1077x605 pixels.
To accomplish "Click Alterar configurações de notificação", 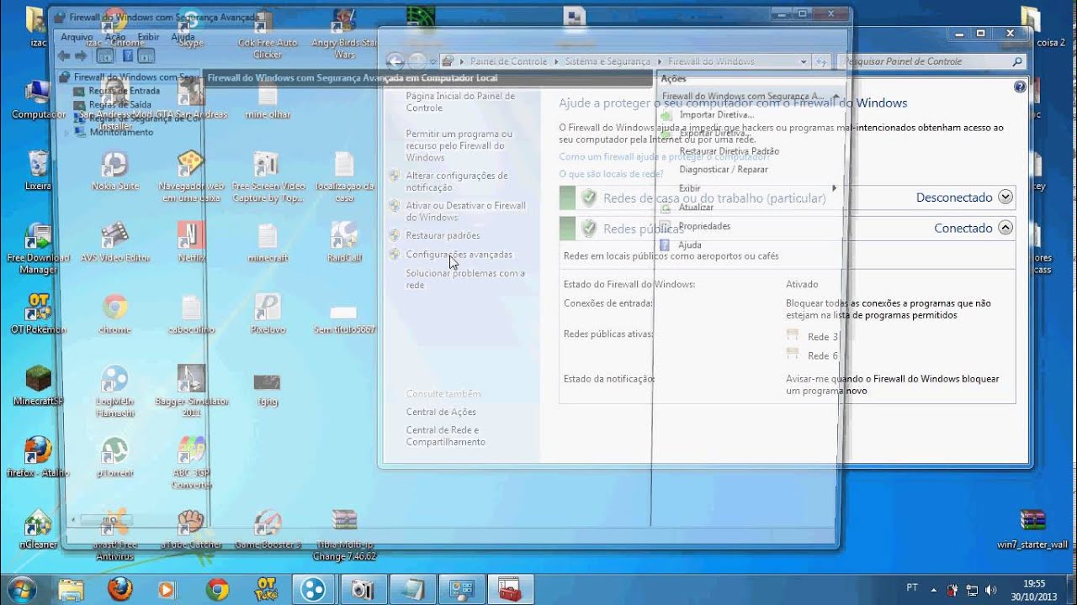I will pyautogui.click(x=456, y=181).
